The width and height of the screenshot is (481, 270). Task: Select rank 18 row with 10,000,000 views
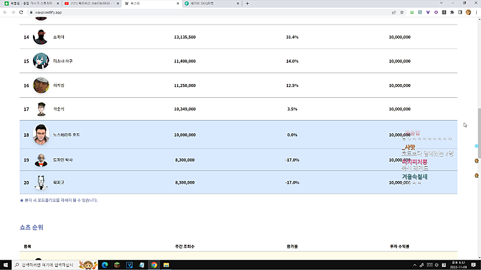(238, 134)
